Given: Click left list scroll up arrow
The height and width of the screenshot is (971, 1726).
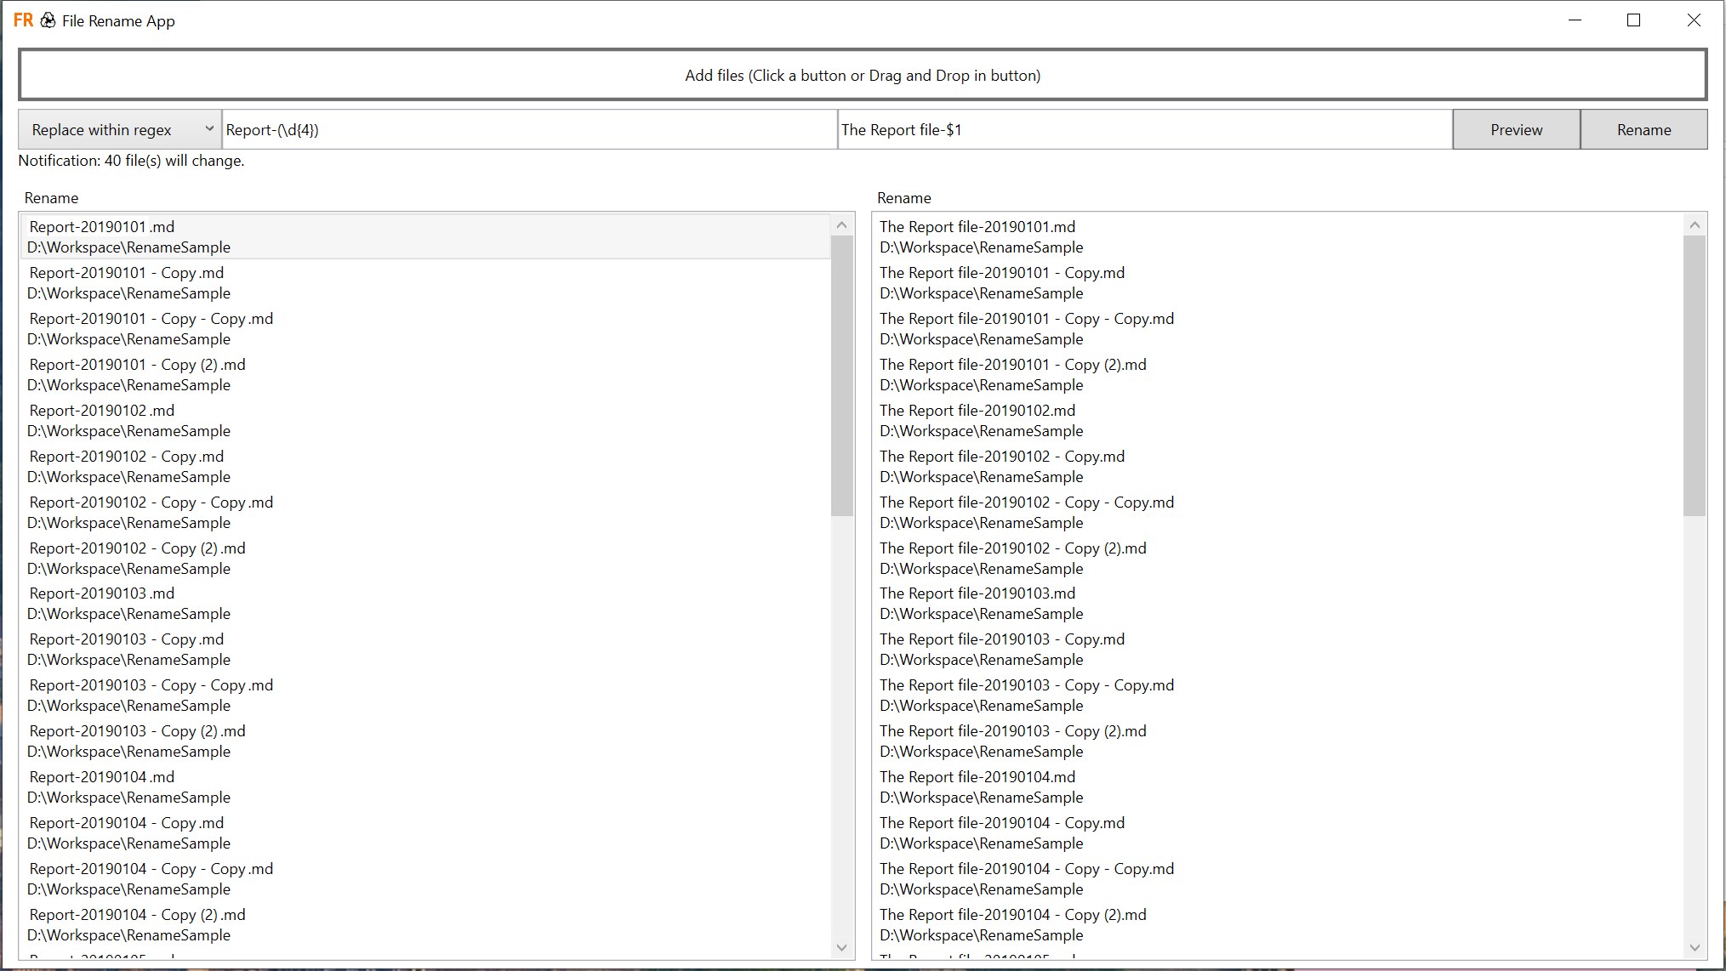Looking at the screenshot, I should tap(841, 225).
